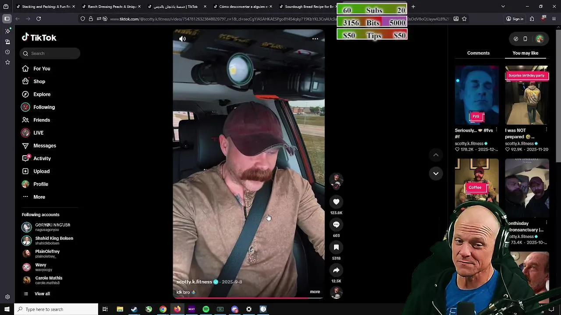Switch to 'Ranch Dressing Peach' browser tab
Viewport: 561px width, 315px height.
(111, 7)
